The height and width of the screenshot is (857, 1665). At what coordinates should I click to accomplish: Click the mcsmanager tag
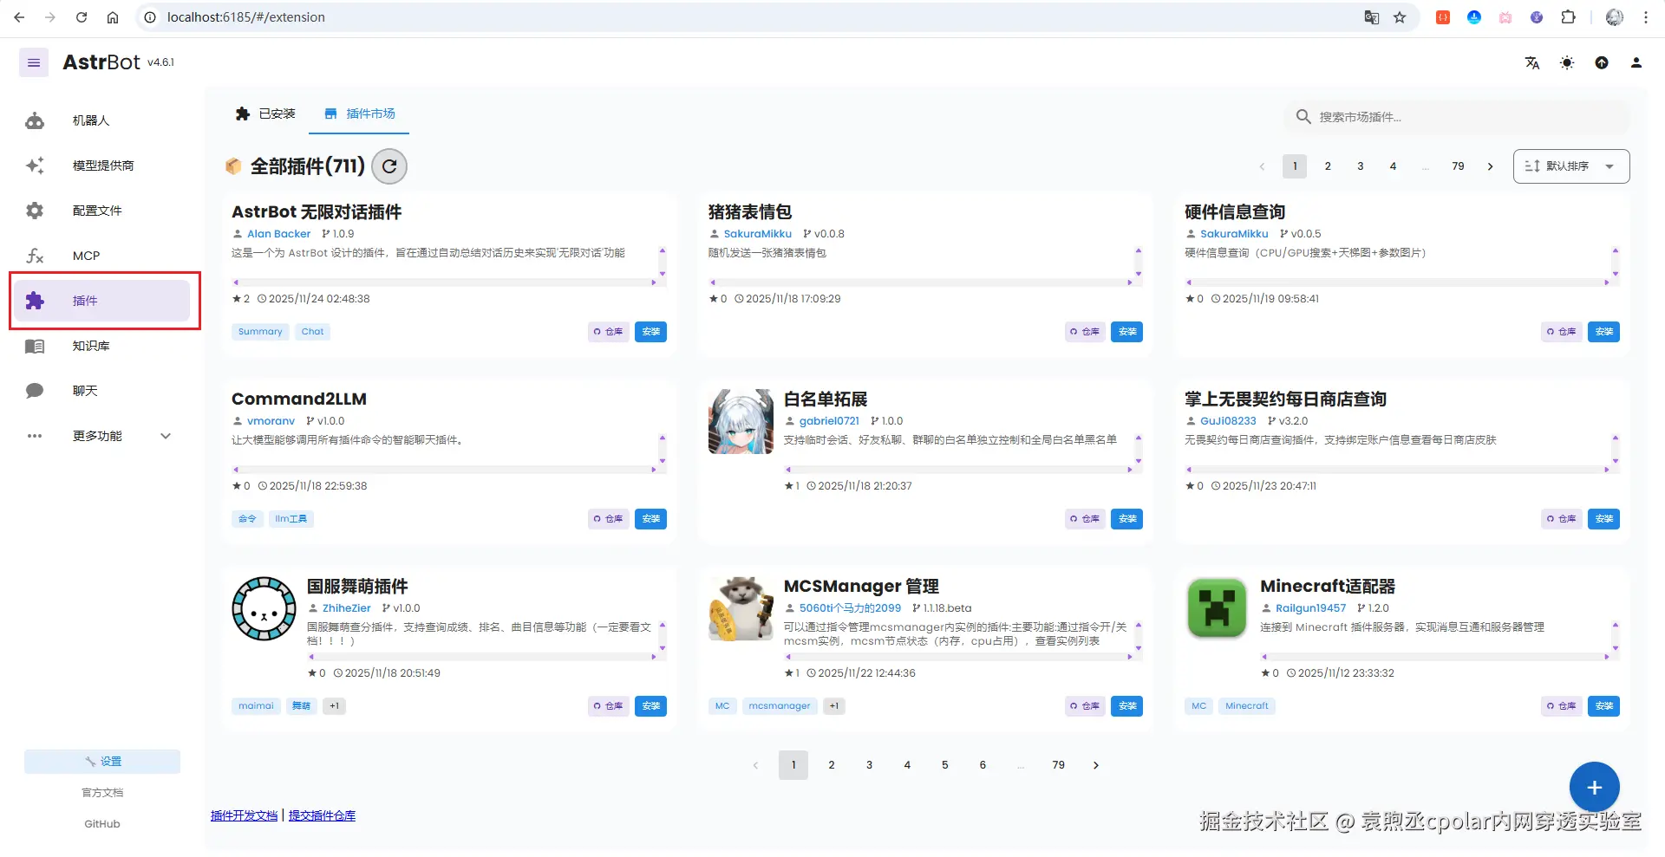780,706
